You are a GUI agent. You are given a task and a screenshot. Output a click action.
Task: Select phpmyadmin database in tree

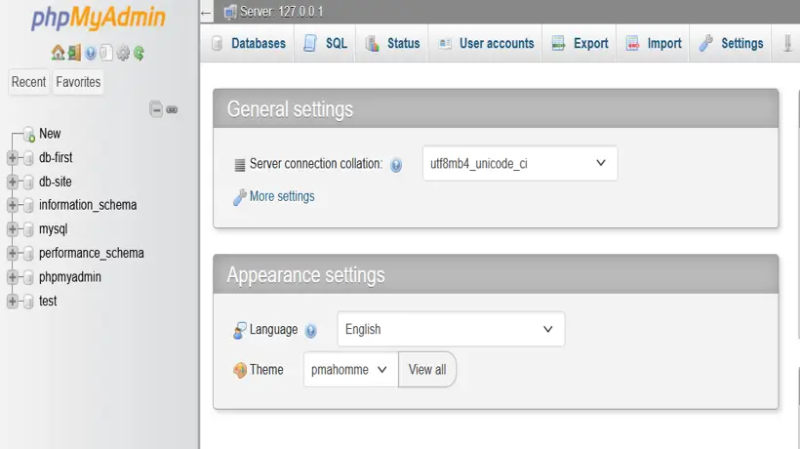coord(69,277)
